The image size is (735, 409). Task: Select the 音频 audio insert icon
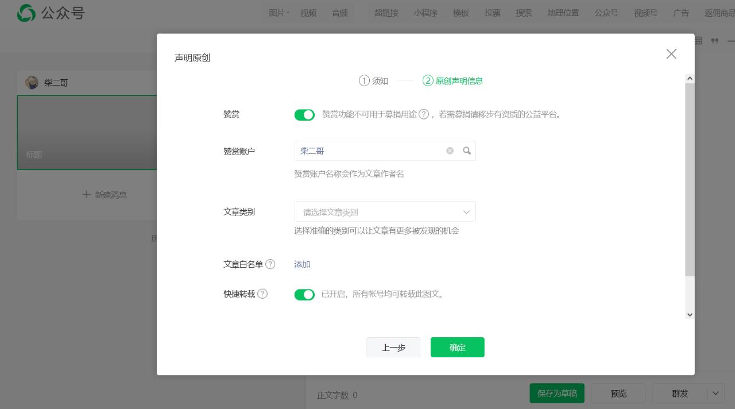(339, 13)
